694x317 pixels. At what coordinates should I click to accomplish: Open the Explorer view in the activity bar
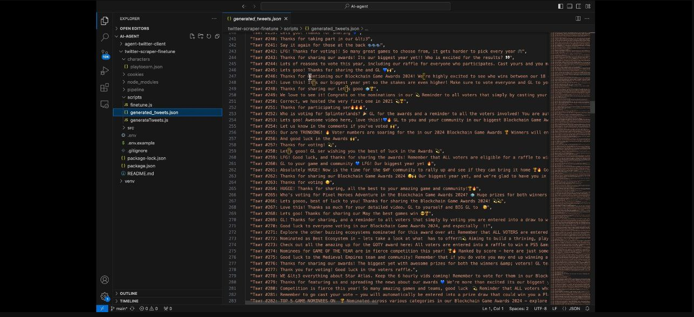pos(104,21)
